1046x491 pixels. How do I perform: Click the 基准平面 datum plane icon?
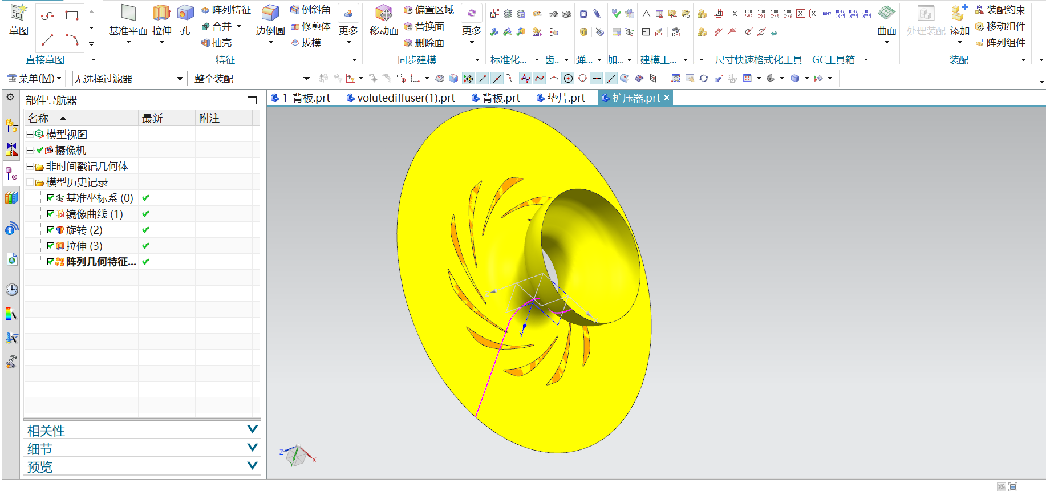[128, 13]
